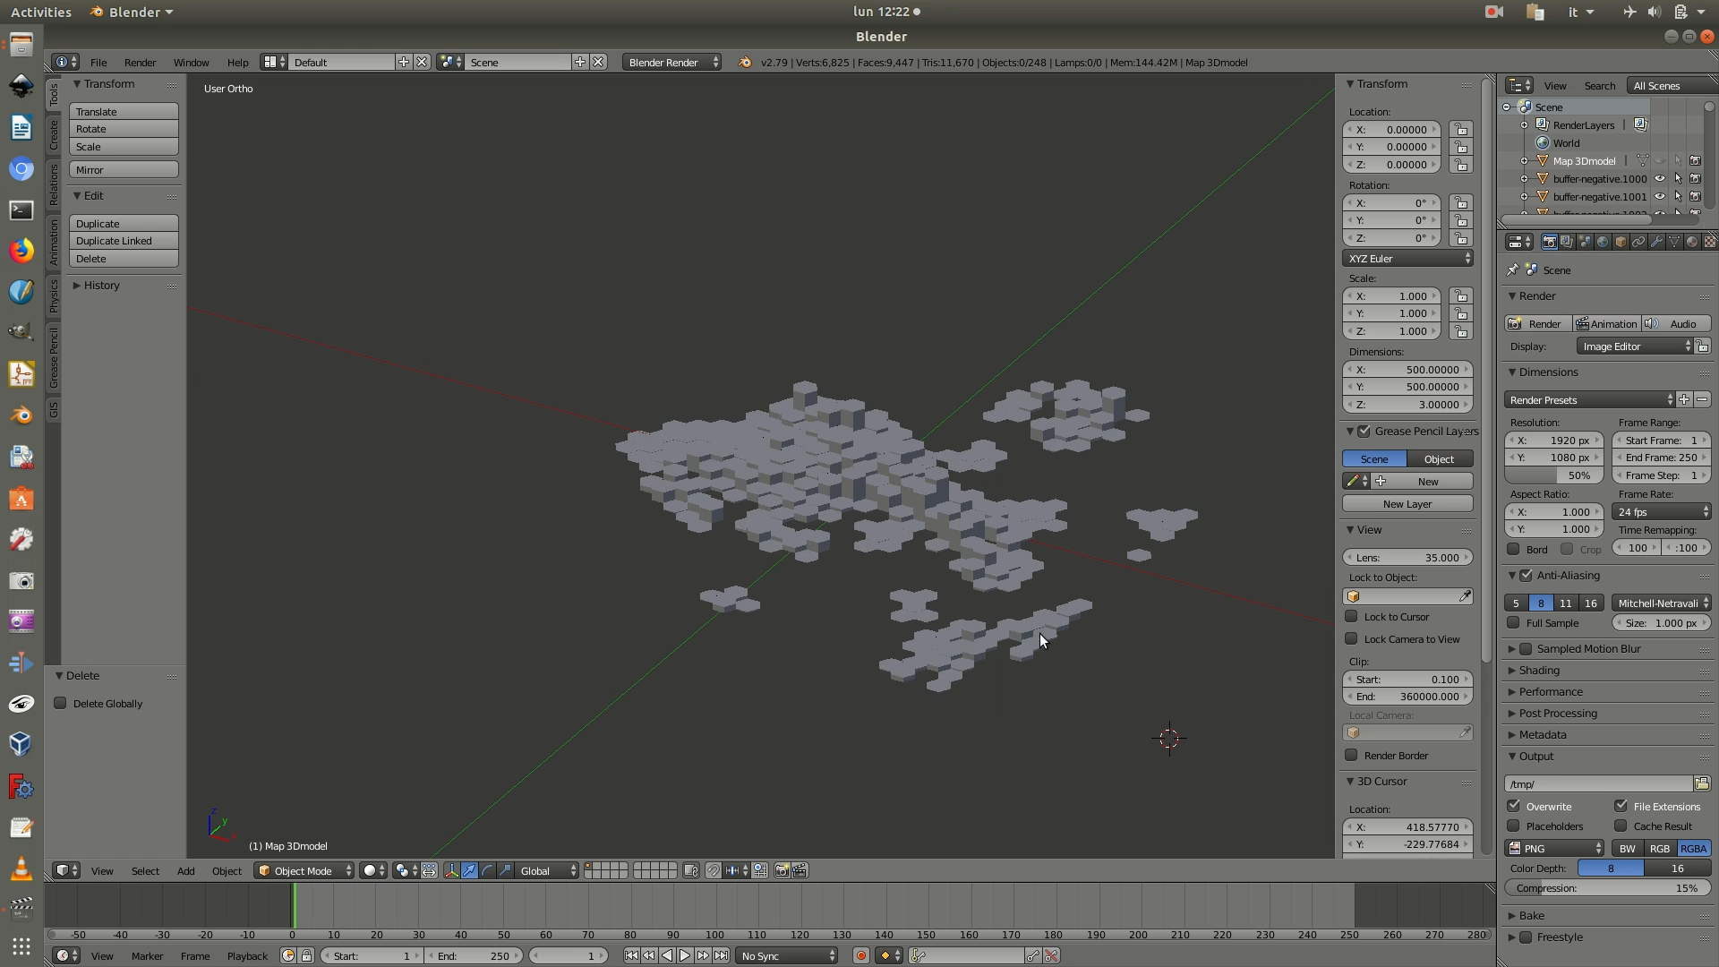
Task: Play the animation in reverse
Action: [x=667, y=955]
